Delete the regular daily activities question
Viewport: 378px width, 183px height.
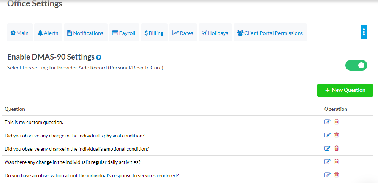[x=337, y=162]
